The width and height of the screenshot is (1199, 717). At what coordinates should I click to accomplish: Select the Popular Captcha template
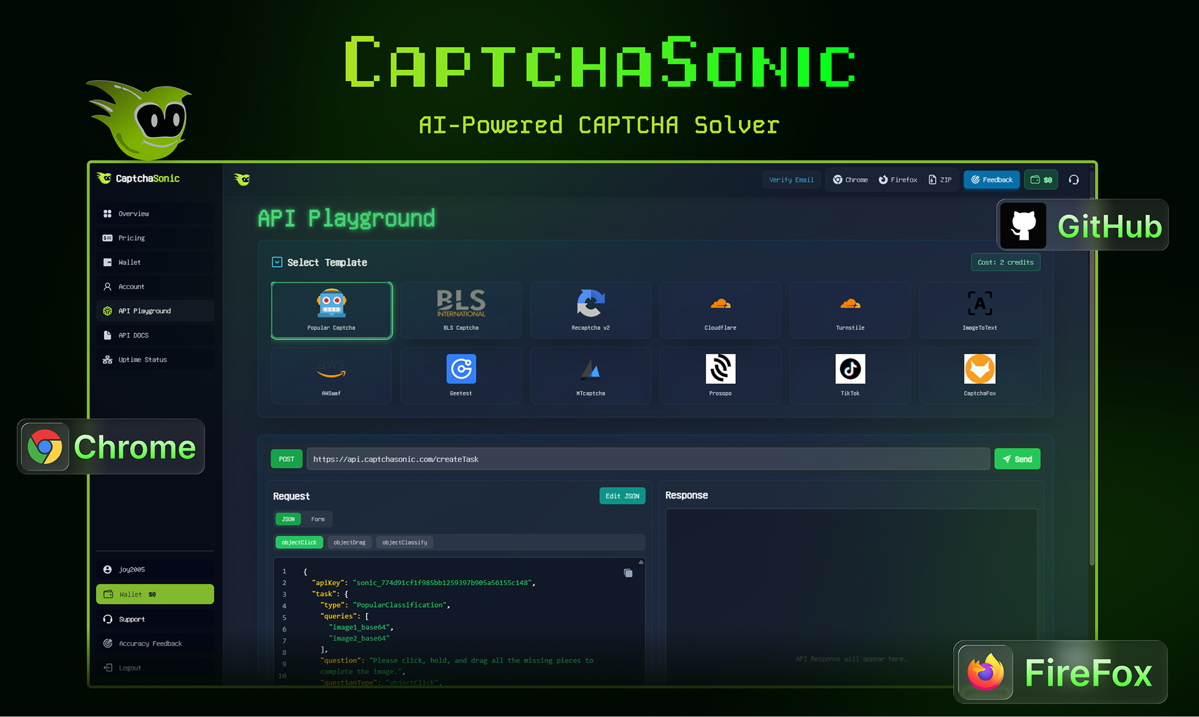coord(331,311)
